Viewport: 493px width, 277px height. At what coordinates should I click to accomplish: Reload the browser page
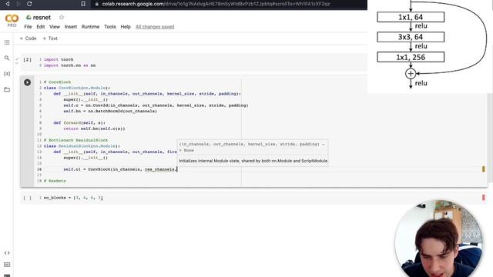[x=29, y=4]
